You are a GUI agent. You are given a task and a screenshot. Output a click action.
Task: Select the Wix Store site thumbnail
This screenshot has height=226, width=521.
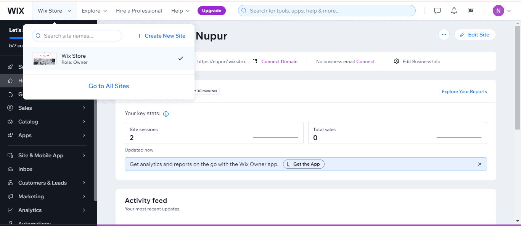pos(44,58)
